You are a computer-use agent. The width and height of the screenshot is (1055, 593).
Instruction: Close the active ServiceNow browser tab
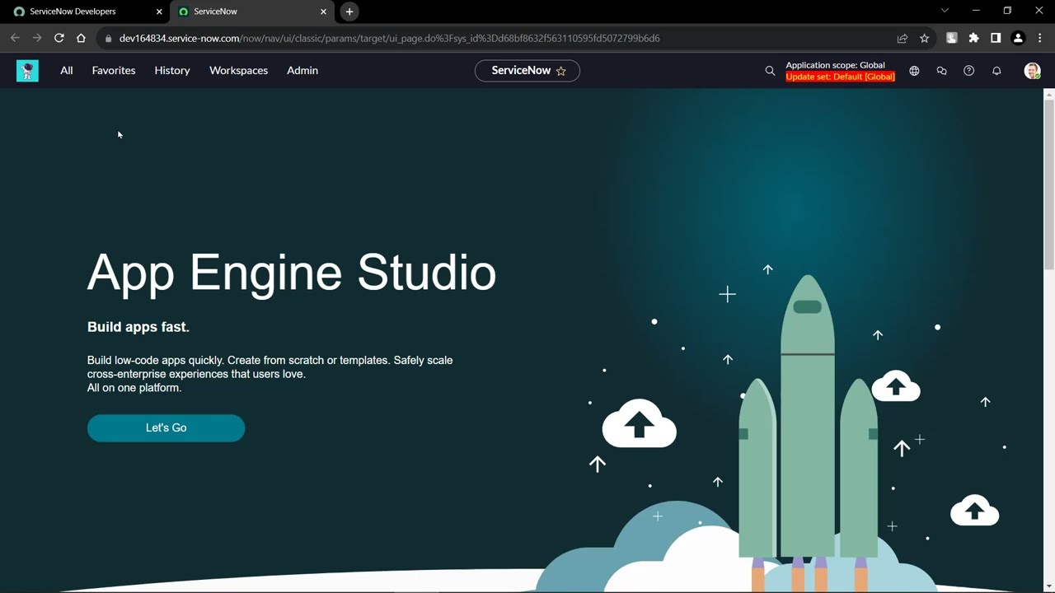pyautogui.click(x=323, y=12)
